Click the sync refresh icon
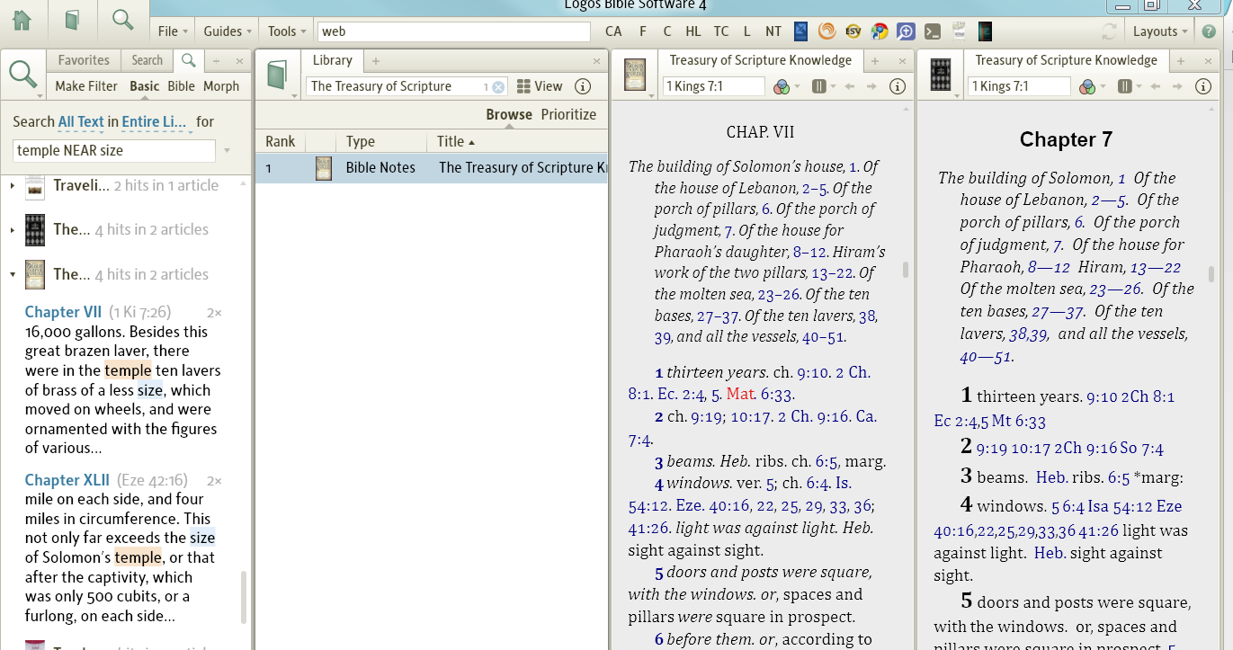 click(1109, 31)
